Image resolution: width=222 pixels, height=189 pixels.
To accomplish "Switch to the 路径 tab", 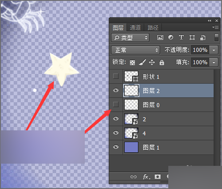I will tap(153, 28).
